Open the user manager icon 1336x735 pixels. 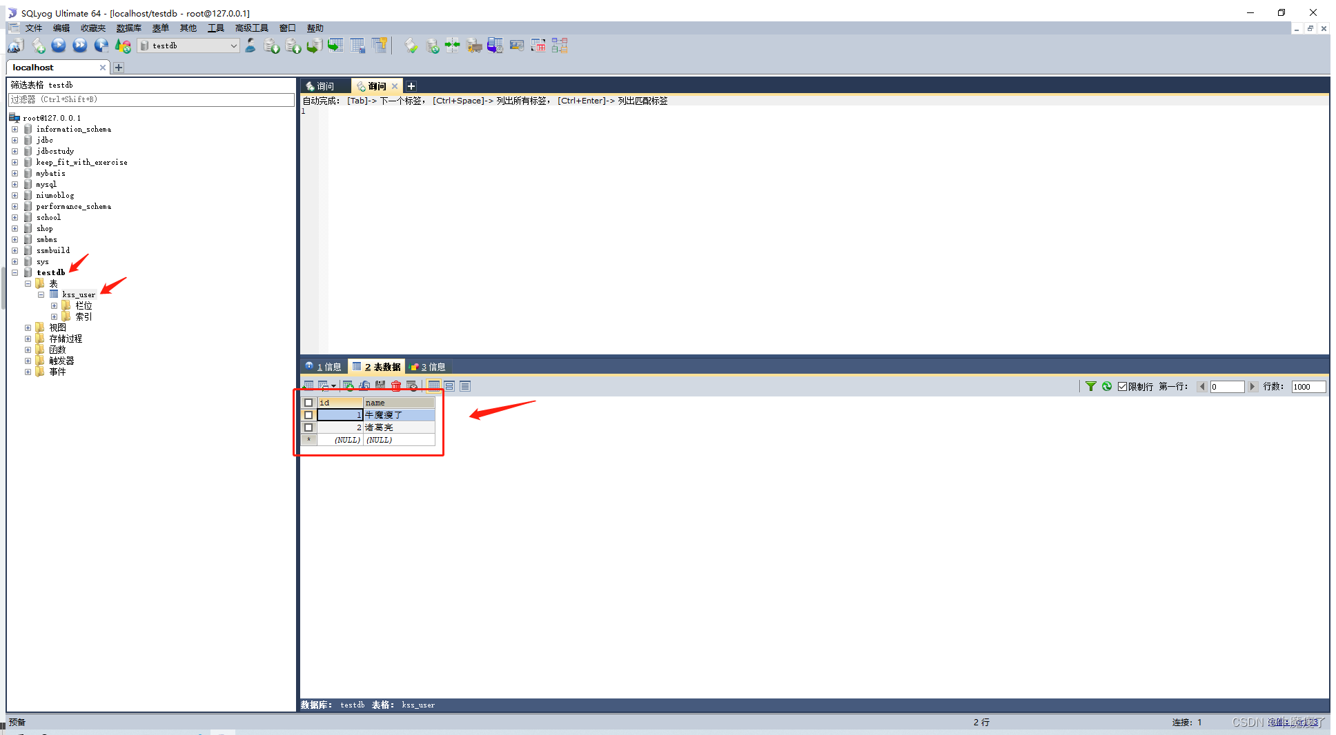point(250,46)
